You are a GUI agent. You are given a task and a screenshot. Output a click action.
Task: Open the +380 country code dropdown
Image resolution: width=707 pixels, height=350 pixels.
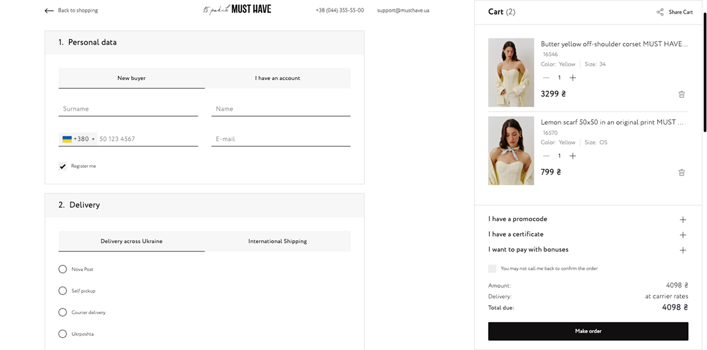[x=78, y=139]
